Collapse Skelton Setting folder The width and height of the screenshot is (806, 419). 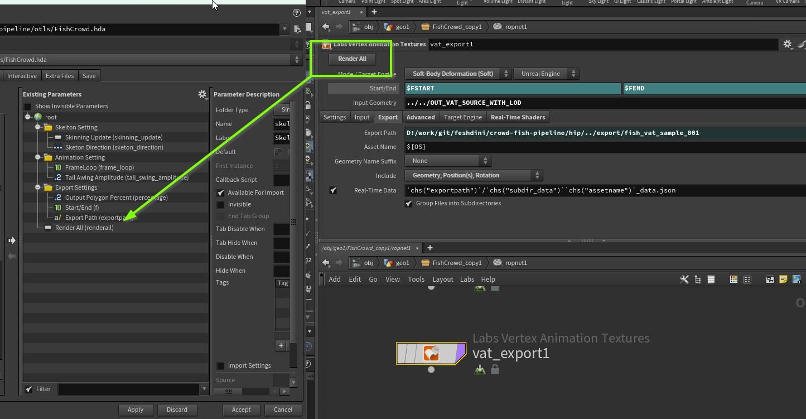38,127
